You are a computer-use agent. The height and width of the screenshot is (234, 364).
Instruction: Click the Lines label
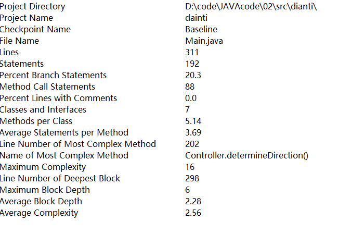[x=9, y=52]
